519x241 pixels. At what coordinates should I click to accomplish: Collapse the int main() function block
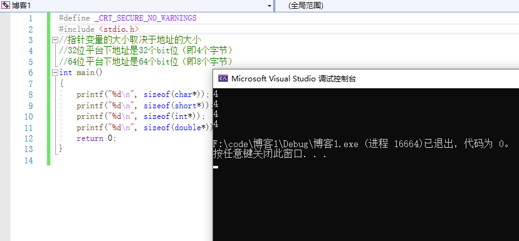[x=55, y=73]
